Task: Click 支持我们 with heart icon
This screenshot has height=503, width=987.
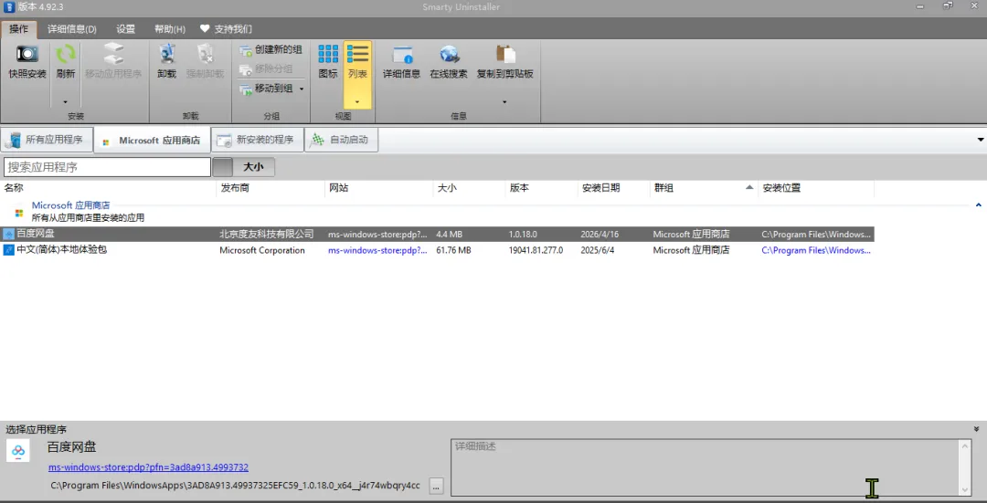Action: (226, 29)
